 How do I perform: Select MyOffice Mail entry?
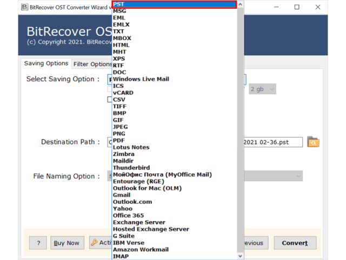pyautogui.click(x=174, y=174)
